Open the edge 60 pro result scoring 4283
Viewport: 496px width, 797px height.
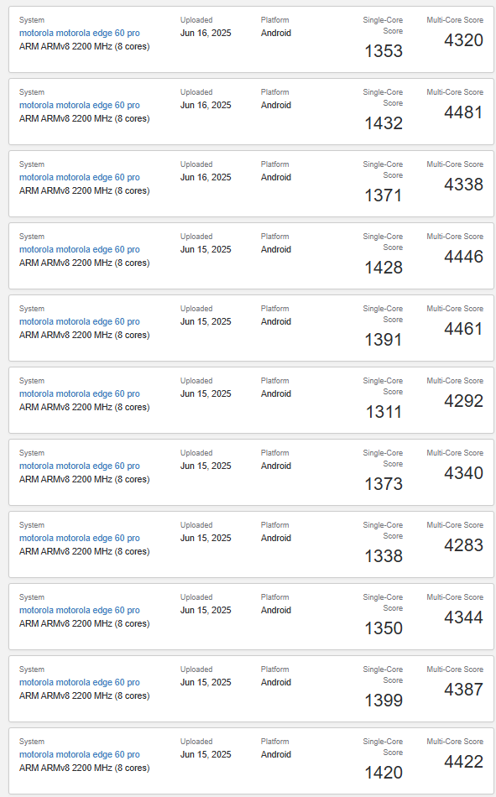pos(80,539)
